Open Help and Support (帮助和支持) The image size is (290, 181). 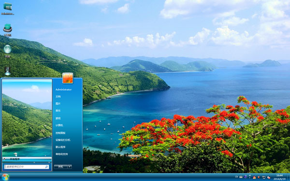coord(62,154)
